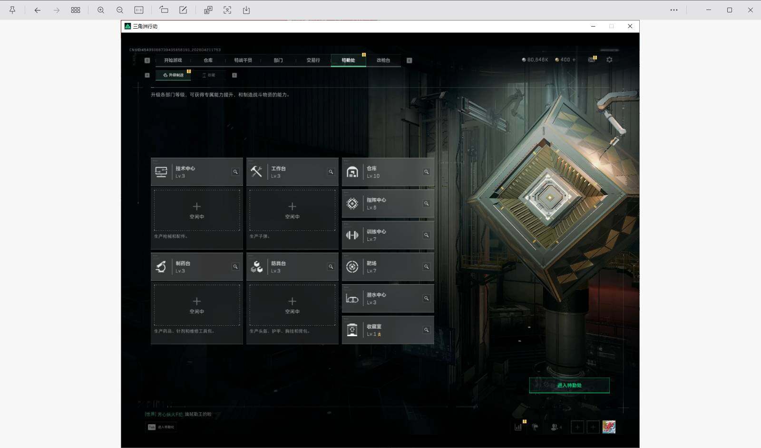Open the 交易行 tab

coord(313,60)
